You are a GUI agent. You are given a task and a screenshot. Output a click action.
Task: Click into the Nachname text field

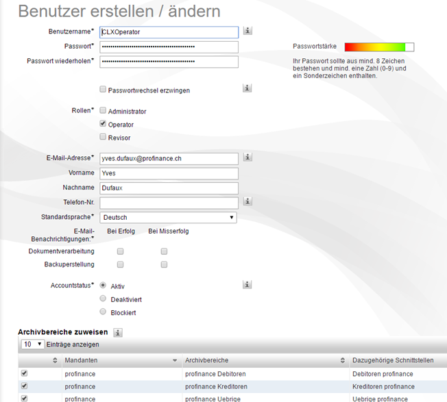point(169,188)
